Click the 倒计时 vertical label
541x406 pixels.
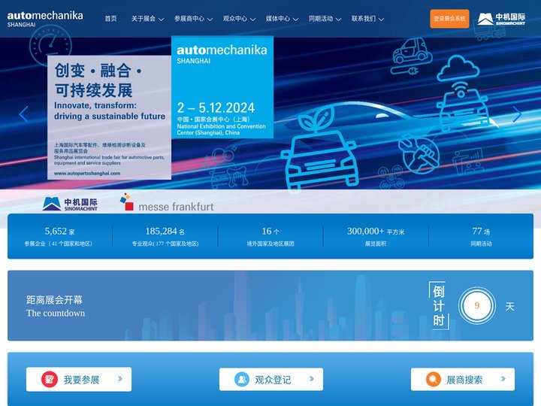(x=439, y=305)
